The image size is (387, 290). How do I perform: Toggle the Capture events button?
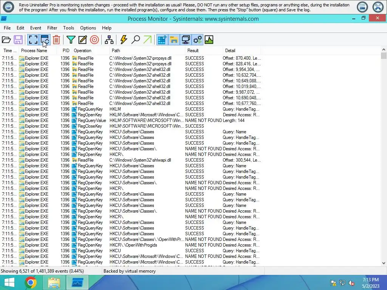33,40
